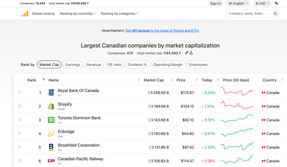This screenshot has height=167, width=287.
Task: Favorite Royal Bank Of Canada with the star
Action: coord(20,92)
